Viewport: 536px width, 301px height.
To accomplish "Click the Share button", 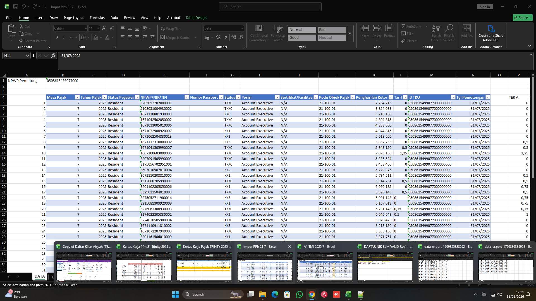I will 522,17.
